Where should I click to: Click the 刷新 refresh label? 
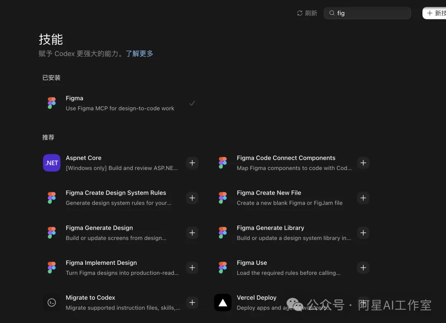click(311, 13)
